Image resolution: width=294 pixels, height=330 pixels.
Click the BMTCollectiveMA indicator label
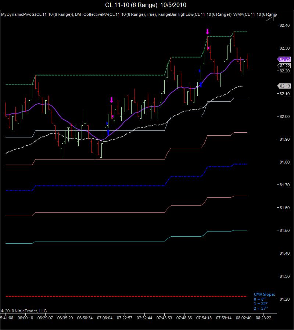[x=115, y=14]
